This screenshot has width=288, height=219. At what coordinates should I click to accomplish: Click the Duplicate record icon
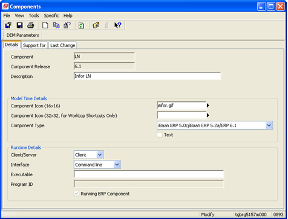pyautogui.click(x=56, y=25)
